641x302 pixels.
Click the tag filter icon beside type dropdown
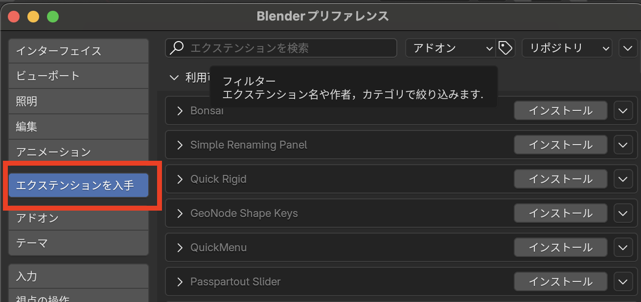506,48
